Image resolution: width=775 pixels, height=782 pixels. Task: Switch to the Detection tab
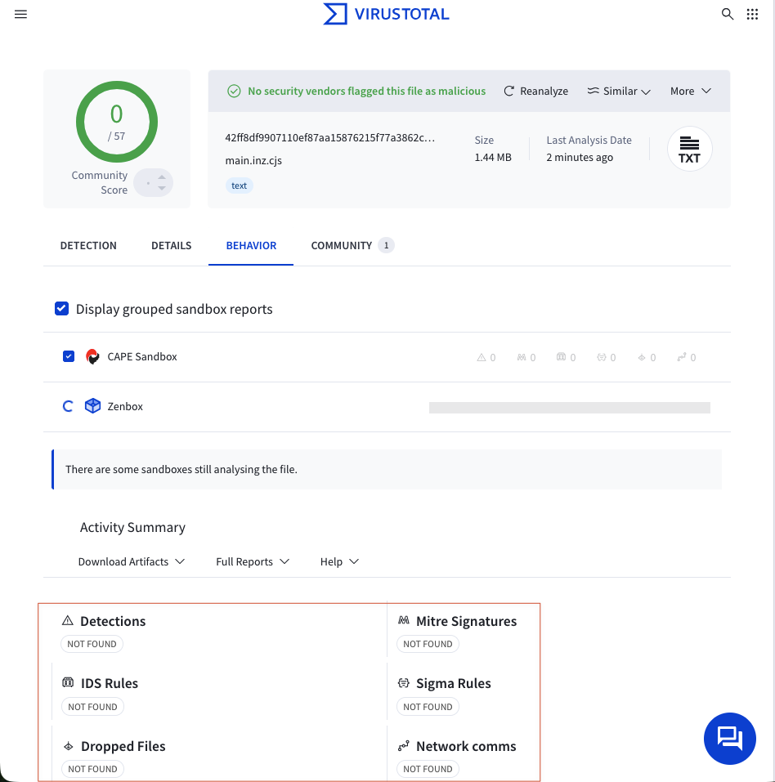(x=88, y=245)
